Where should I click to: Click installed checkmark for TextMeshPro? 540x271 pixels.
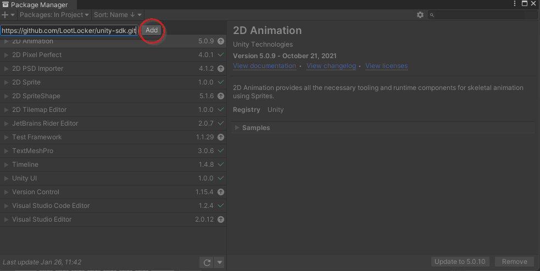click(221, 151)
